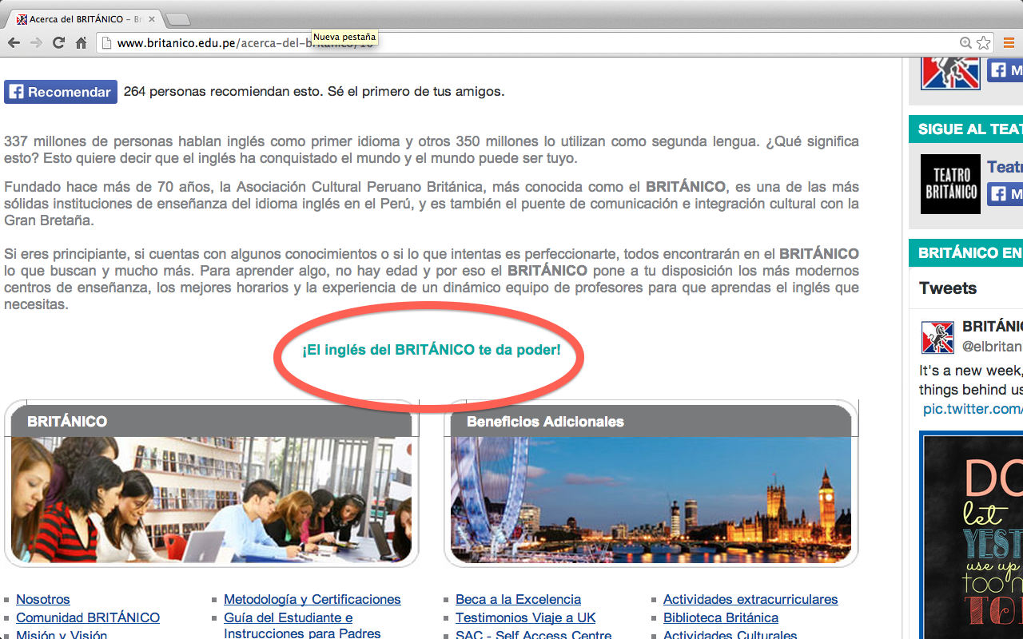The height and width of the screenshot is (639, 1023).
Task: Open Guía del Estudiante e Instrucciones para Padres
Action: click(x=303, y=625)
